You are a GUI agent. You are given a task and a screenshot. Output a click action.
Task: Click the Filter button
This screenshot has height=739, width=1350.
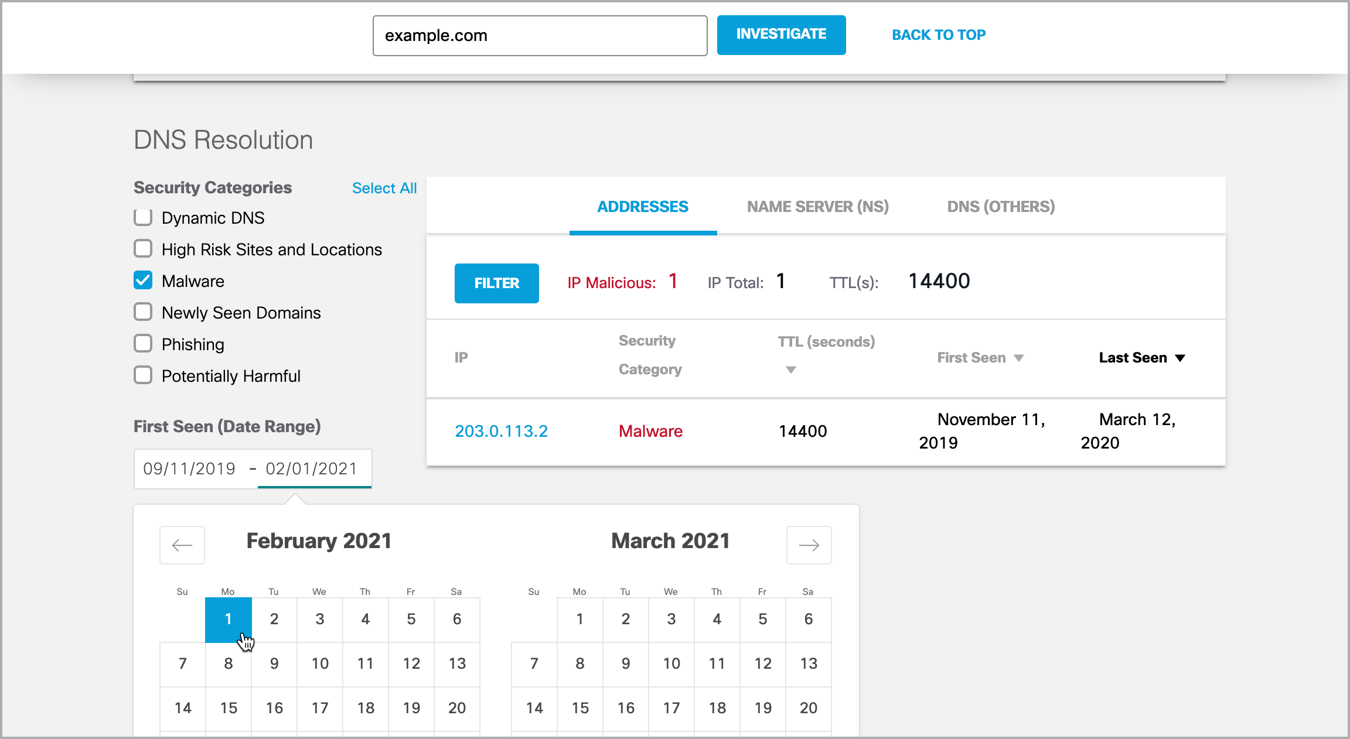coord(496,283)
